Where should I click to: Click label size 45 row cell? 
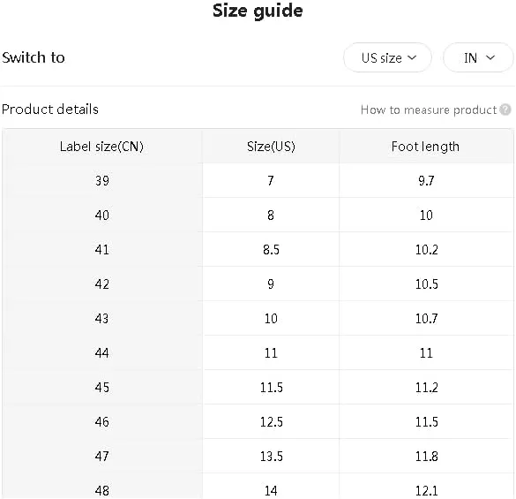(101, 387)
